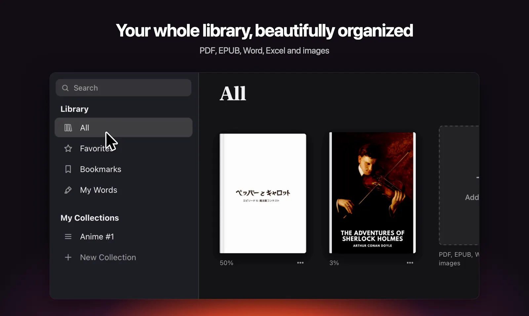Click the plus icon beside New Collection
Image resolution: width=529 pixels, height=316 pixels.
[x=68, y=257]
